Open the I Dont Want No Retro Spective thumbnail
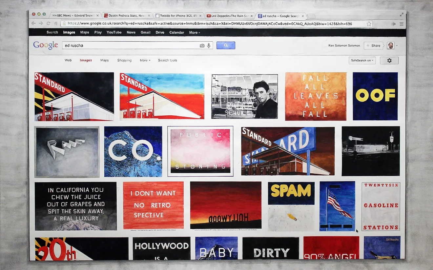The height and width of the screenshot is (270, 433). coord(154,205)
